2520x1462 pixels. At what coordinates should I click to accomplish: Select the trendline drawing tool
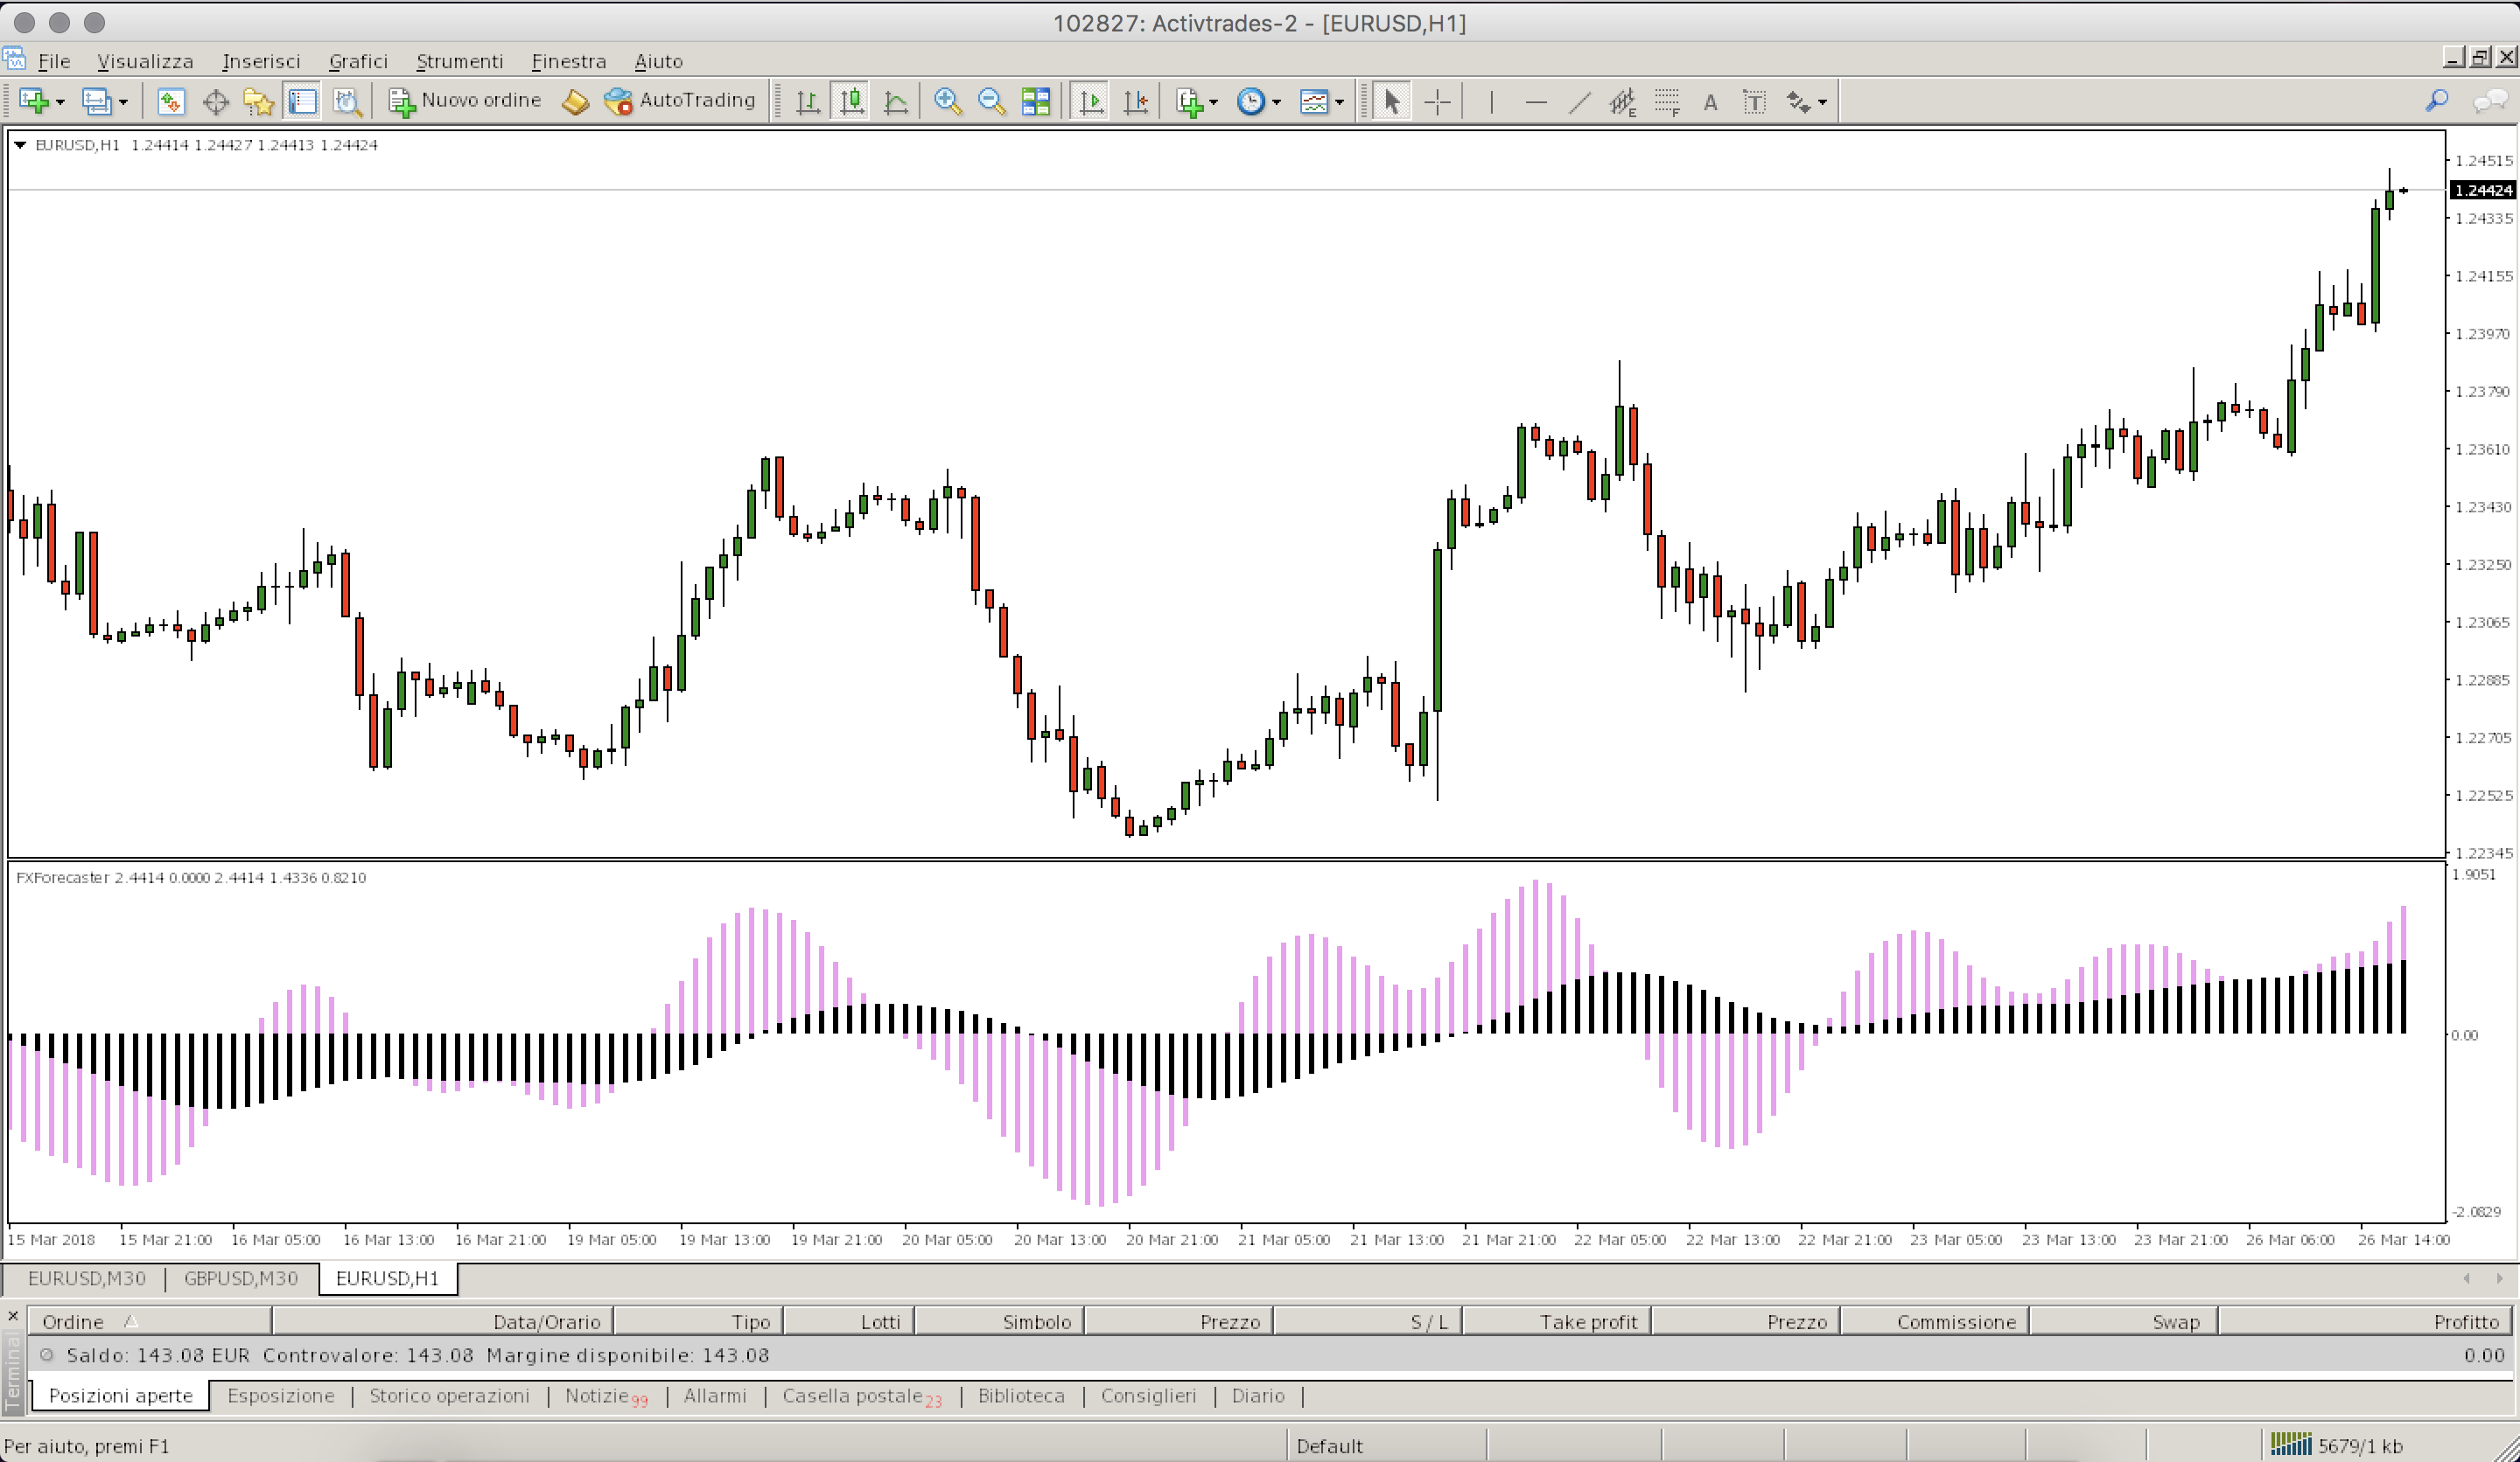coord(1579,101)
